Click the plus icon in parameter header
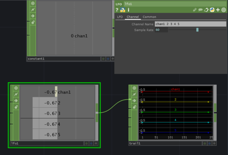228x155 pixels. pyautogui.click(x=218, y=10)
